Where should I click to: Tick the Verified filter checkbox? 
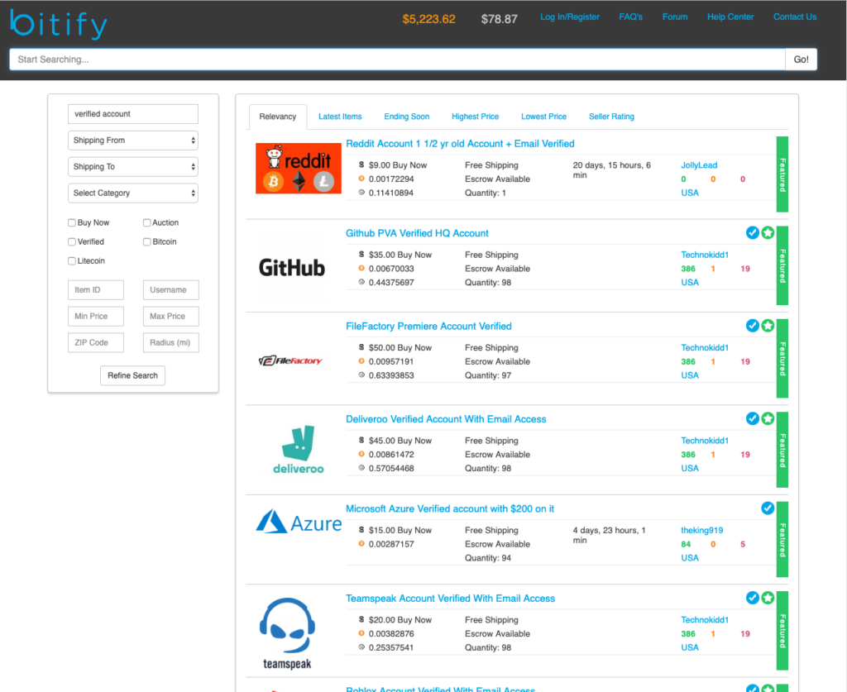[72, 241]
